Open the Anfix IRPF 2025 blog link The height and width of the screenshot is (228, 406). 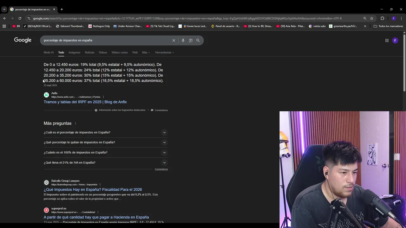click(85, 102)
